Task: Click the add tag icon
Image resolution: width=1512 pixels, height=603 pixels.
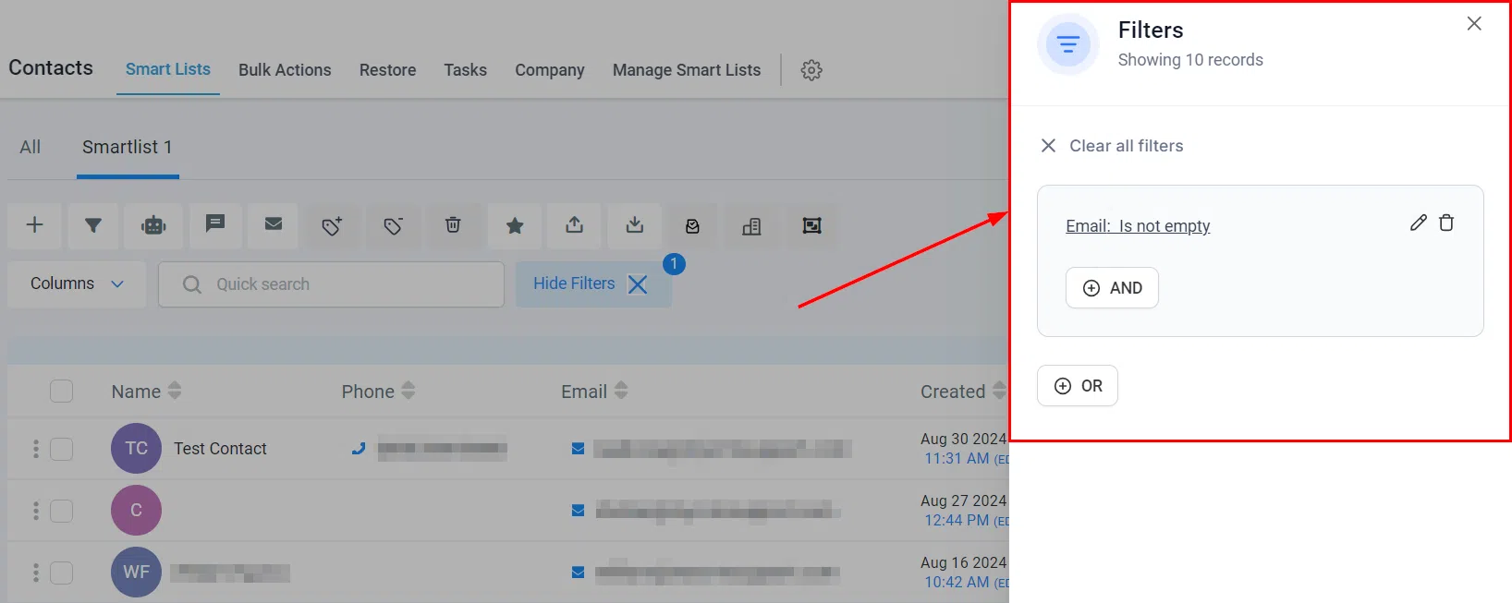Action: (x=333, y=225)
